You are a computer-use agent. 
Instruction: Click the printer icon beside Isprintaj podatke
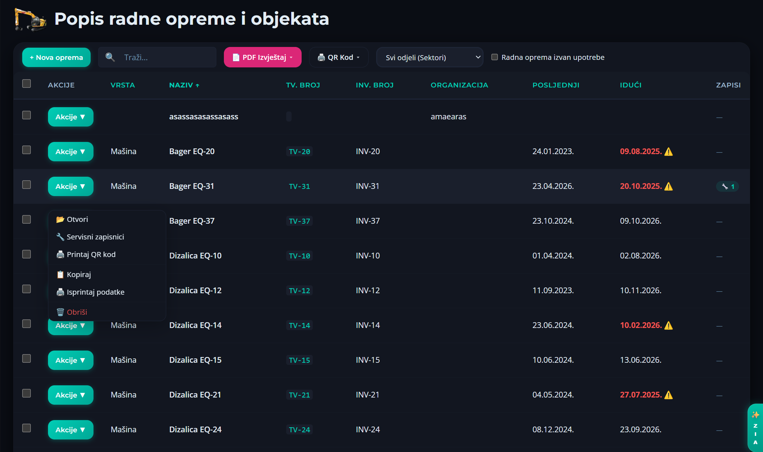(x=60, y=292)
